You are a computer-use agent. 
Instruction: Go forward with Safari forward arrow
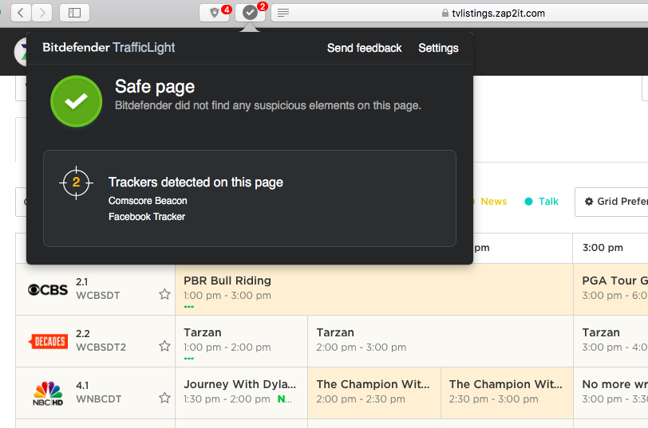click(x=41, y=13)
